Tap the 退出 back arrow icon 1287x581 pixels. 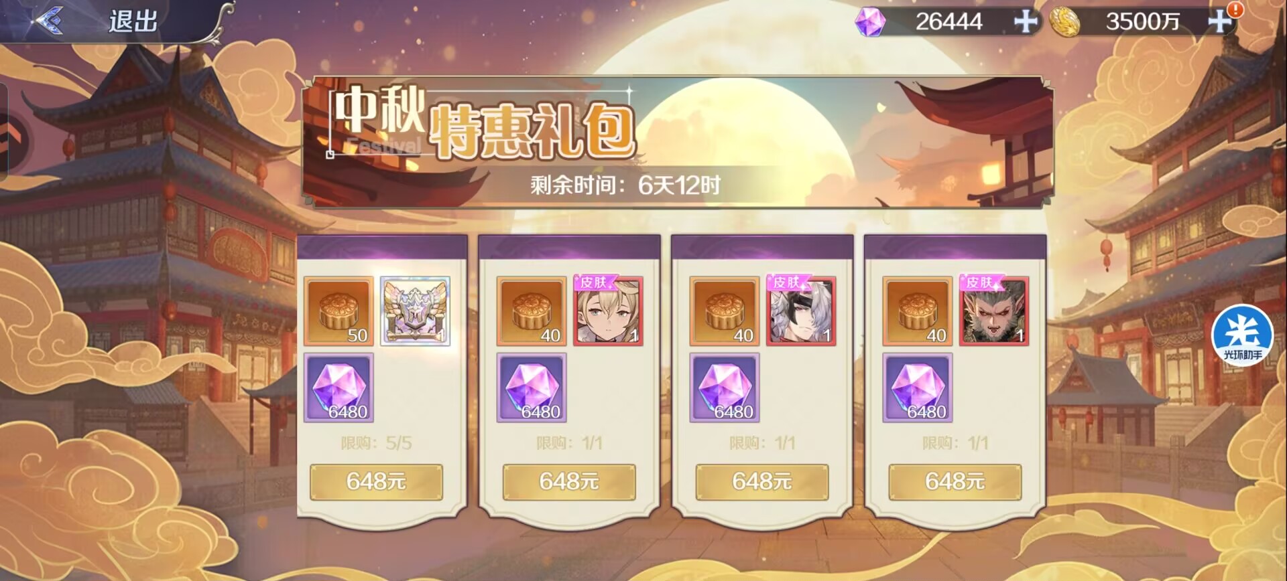coord(49,20)
